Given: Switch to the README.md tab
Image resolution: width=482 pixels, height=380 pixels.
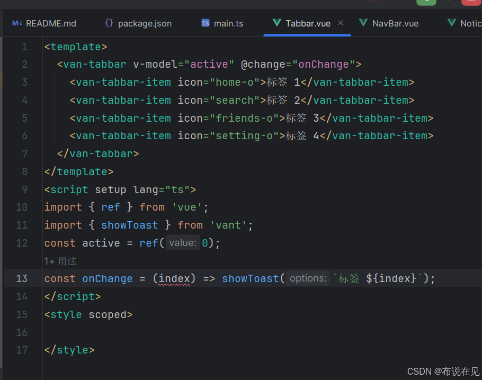Looking at the screenshot, I should (44, 23).
